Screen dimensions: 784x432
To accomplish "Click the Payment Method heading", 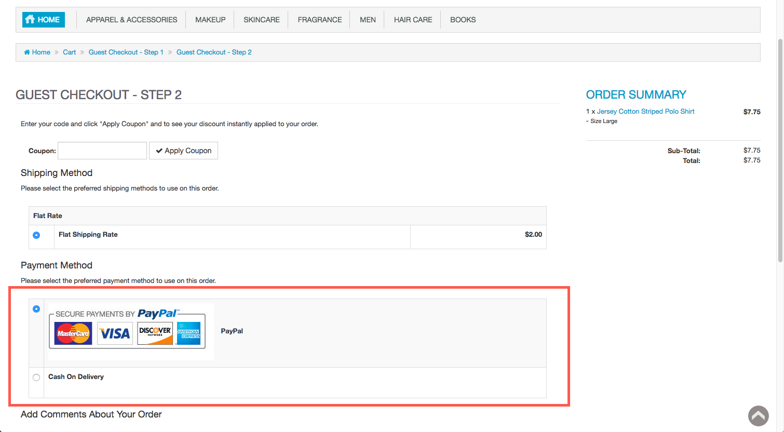I will coord(57,265).
